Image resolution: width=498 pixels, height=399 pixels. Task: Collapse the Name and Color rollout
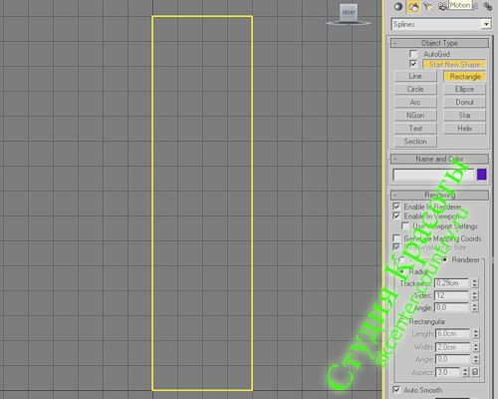pyautogui.click(x=439, y=159)
